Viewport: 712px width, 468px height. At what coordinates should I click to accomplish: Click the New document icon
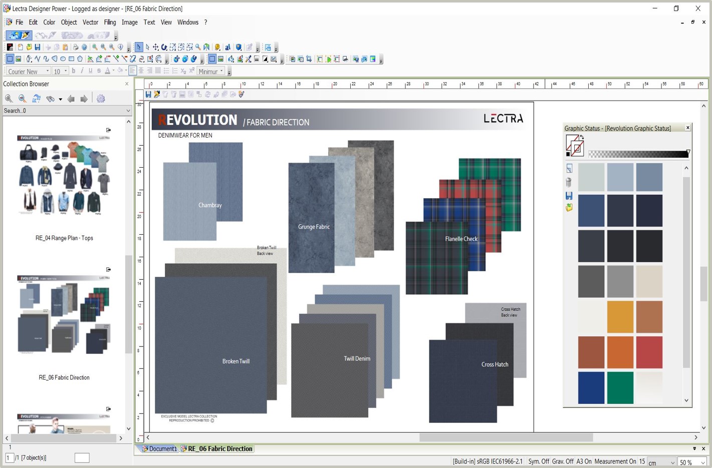coord(21,47)
